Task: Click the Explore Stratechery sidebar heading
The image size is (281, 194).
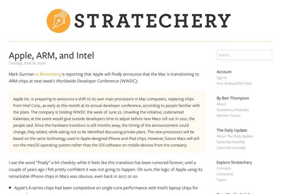Action: point(234,162)
